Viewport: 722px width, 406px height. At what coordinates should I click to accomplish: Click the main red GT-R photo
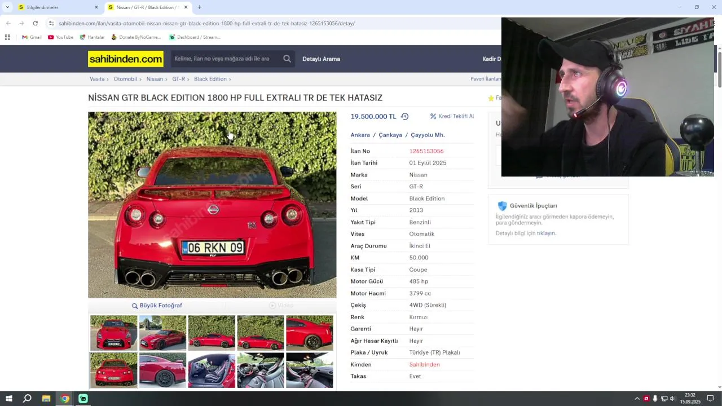pos(212,205)
